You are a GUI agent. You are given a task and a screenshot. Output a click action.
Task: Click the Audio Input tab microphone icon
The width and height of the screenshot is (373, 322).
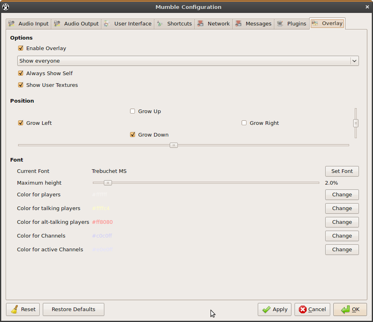point(12,24)
